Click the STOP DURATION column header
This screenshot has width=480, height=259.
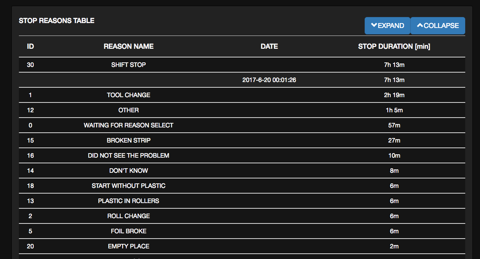(394, 47)
